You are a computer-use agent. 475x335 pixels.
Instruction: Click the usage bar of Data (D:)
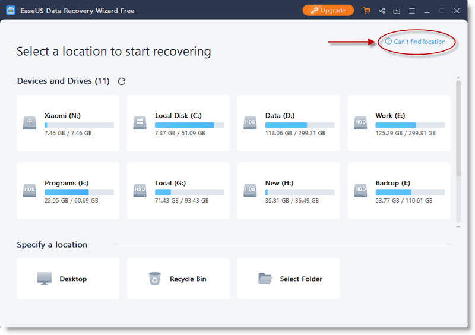[300, 125]
